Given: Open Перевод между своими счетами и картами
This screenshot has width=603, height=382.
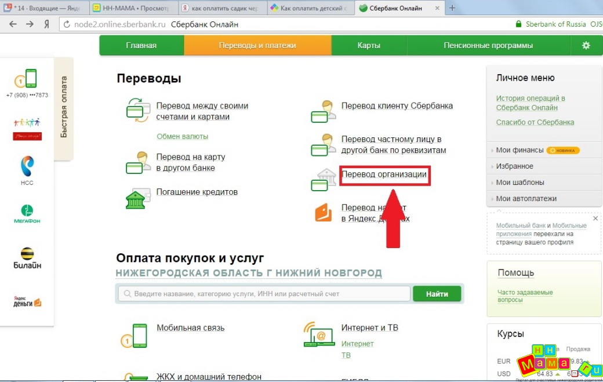Looking at the screenshot, I should click(x=202, y=111).
